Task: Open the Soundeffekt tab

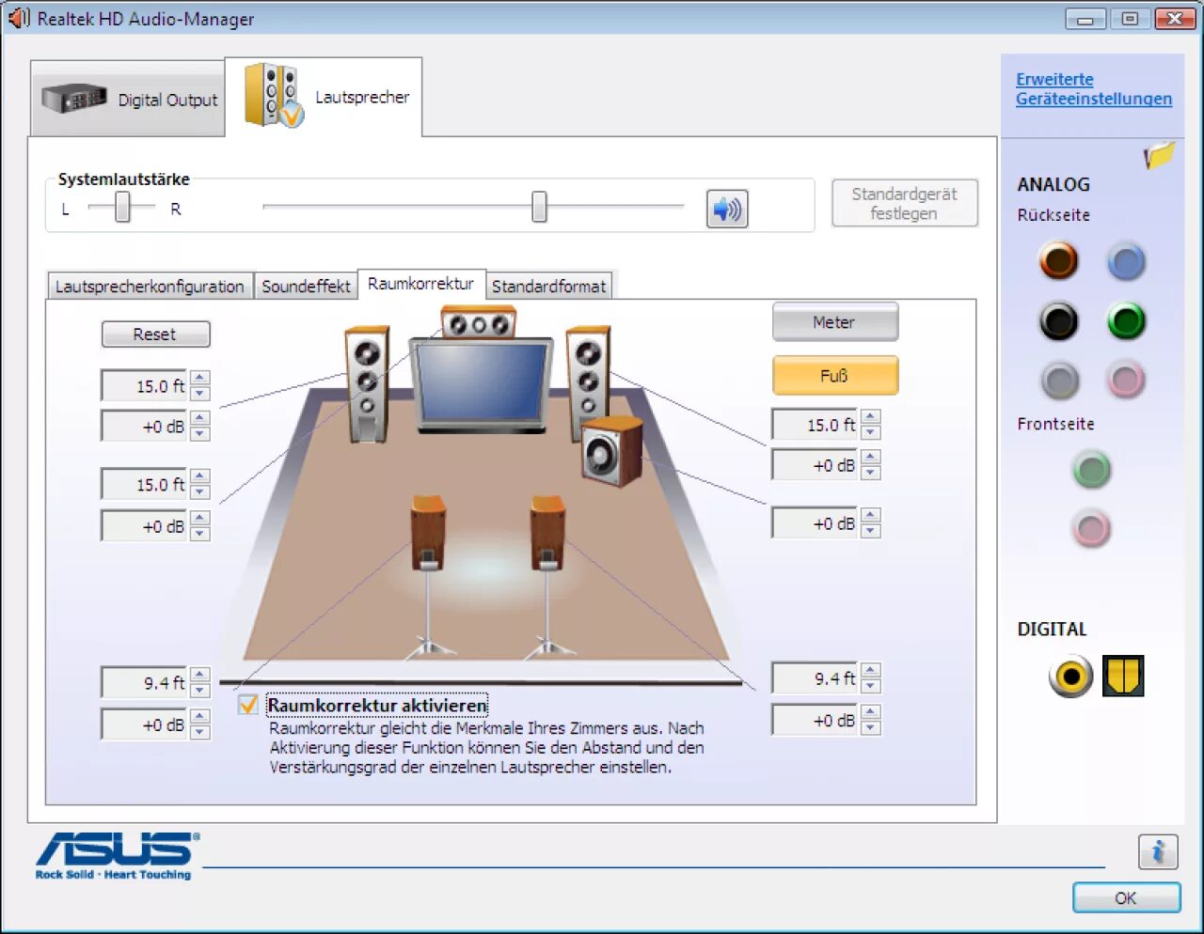Action: click(x=306, y=287)
